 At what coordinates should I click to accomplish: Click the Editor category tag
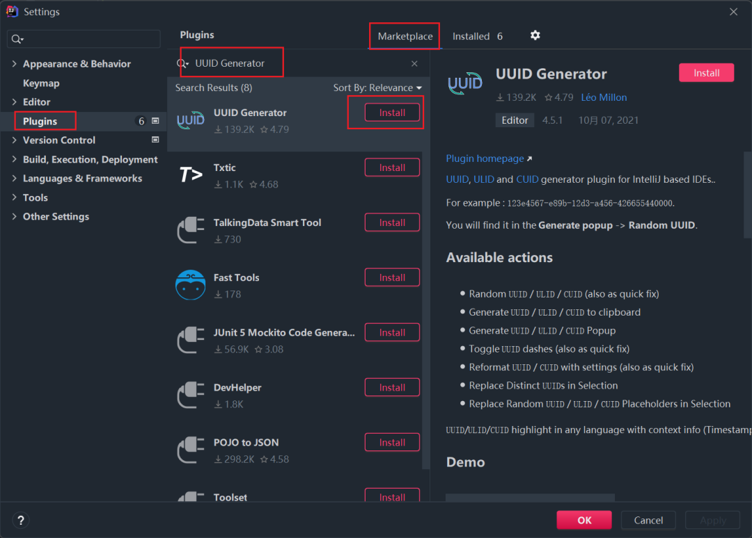(x=515, y=121)
